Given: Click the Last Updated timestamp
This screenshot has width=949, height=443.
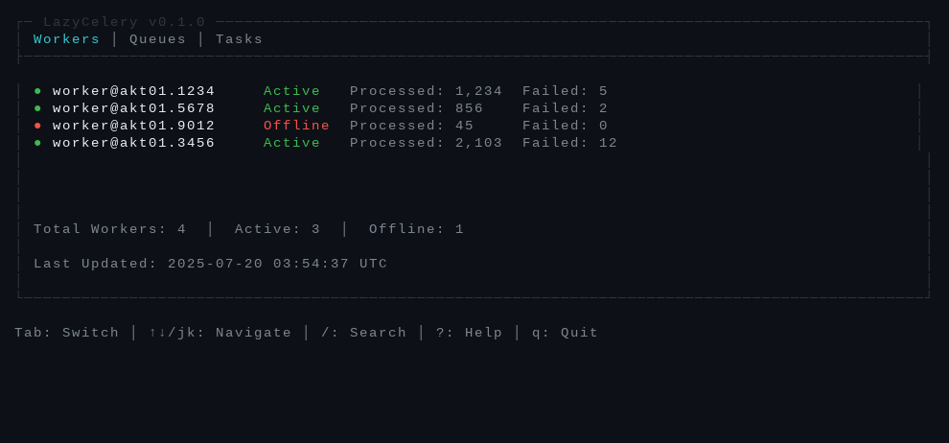Looking at the screenshot, I should point(211,264).
